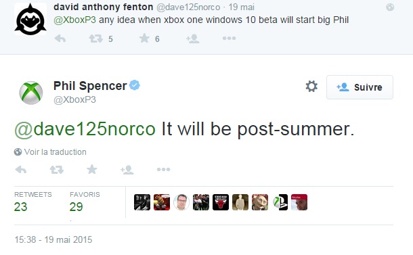
Task: View the 23 retweets list
Action: tap(33, 202)
